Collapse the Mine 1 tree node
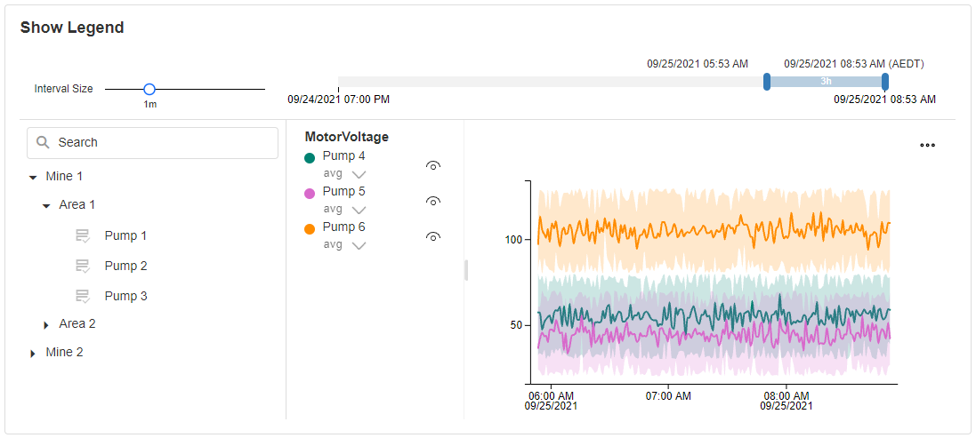 coord(33,177)
